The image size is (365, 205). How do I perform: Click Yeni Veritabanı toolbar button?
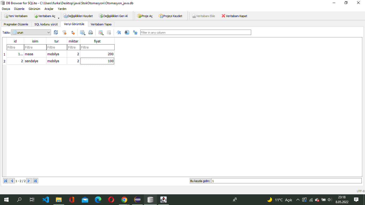coord(16,16)
